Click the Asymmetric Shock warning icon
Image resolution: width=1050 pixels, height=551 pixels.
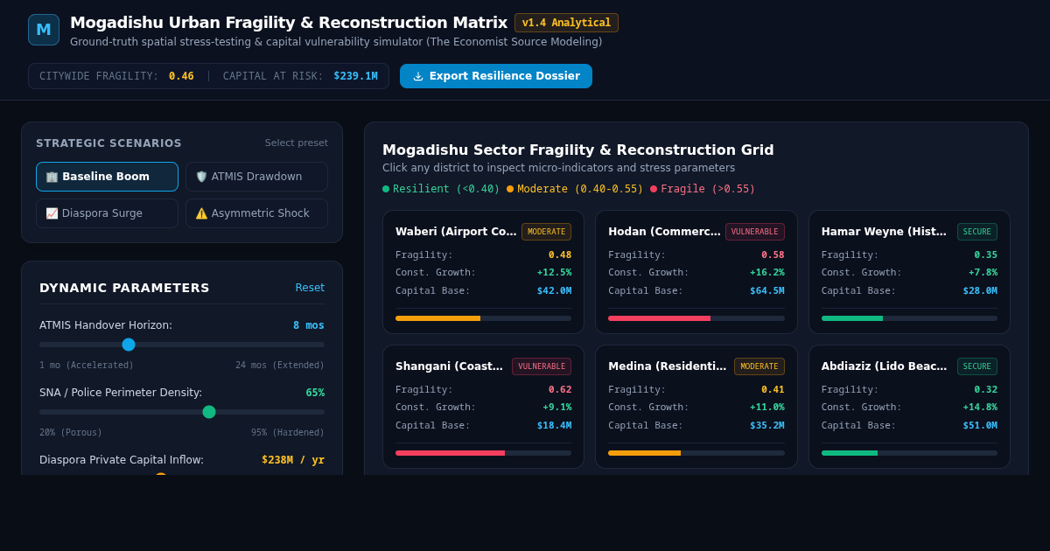tap(201, 213)
